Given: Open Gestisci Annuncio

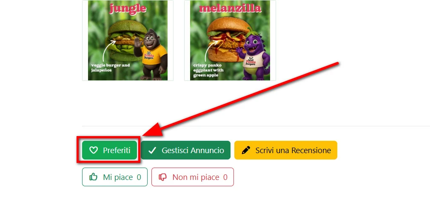Looking at the screenshot, I should (186, 150).
